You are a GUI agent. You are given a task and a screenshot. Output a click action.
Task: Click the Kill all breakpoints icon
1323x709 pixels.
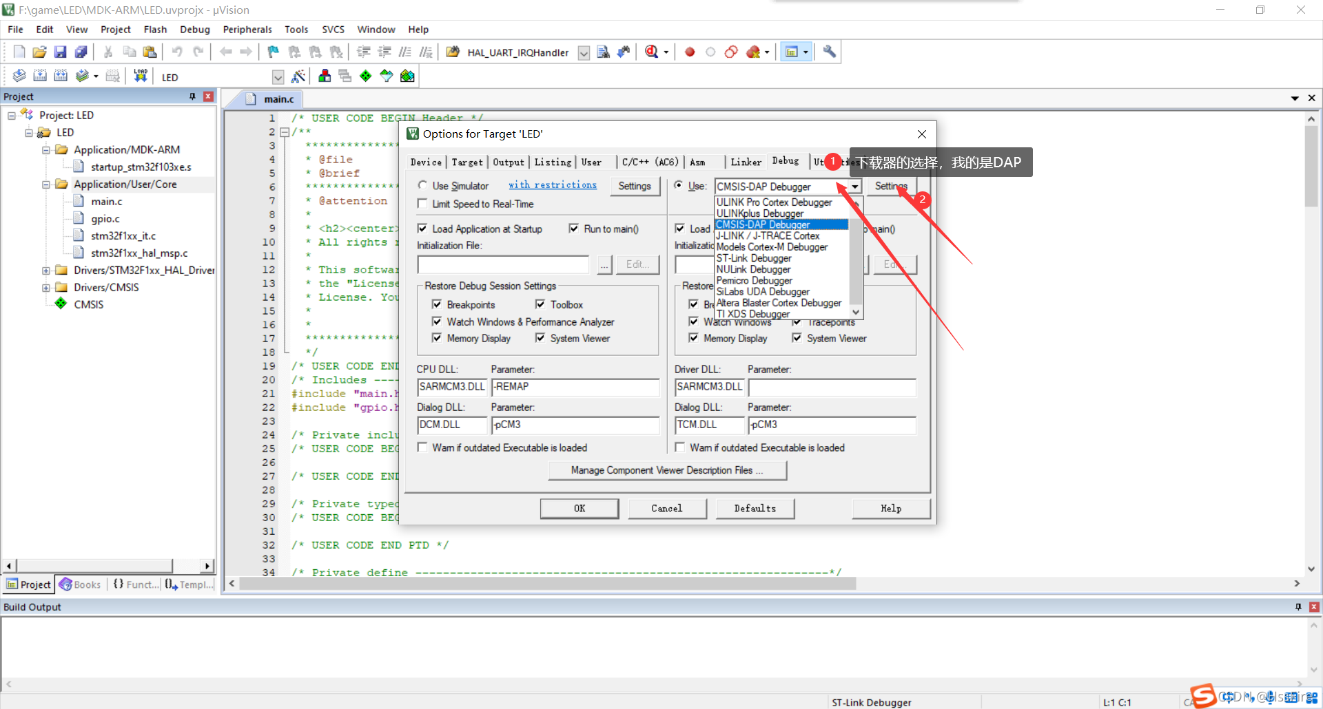coord(753,52)
